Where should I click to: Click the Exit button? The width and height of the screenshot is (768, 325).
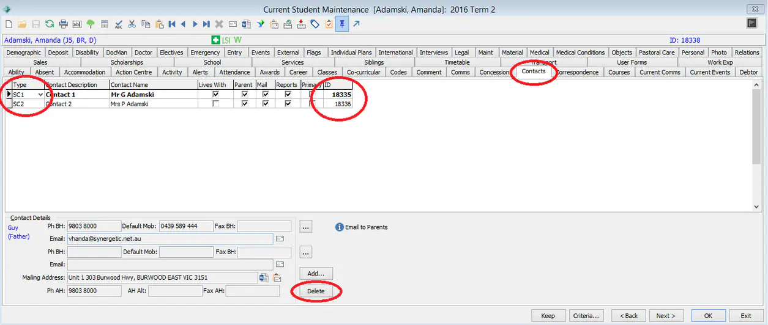pyautogui.click(x=746, y=316)
